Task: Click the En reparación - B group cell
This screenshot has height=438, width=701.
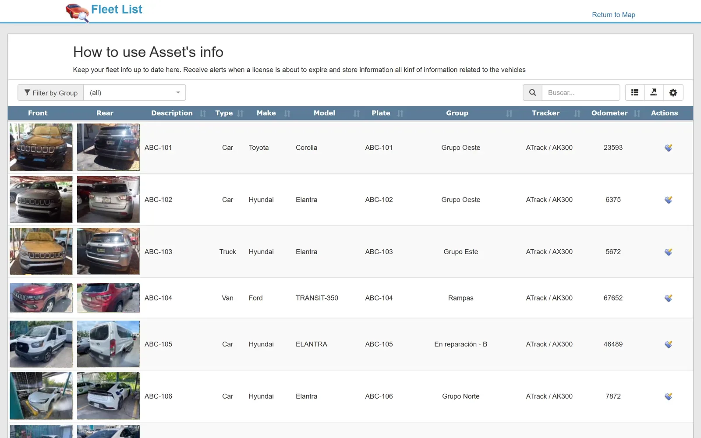Action: 460,344
